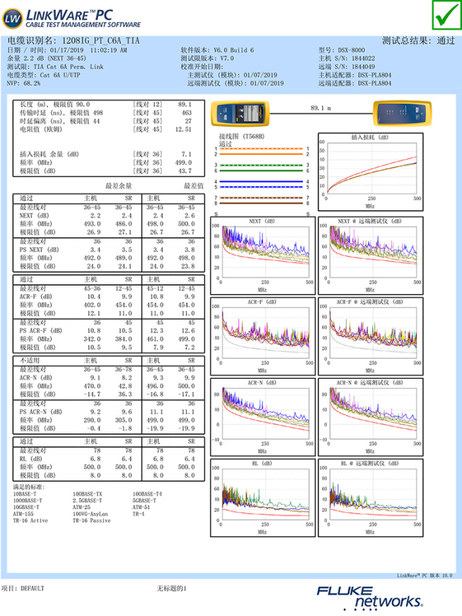This screenshot has height=616, width=462.
Task: Click the orange wire pair 1-2 line
Action: point(261,151)
